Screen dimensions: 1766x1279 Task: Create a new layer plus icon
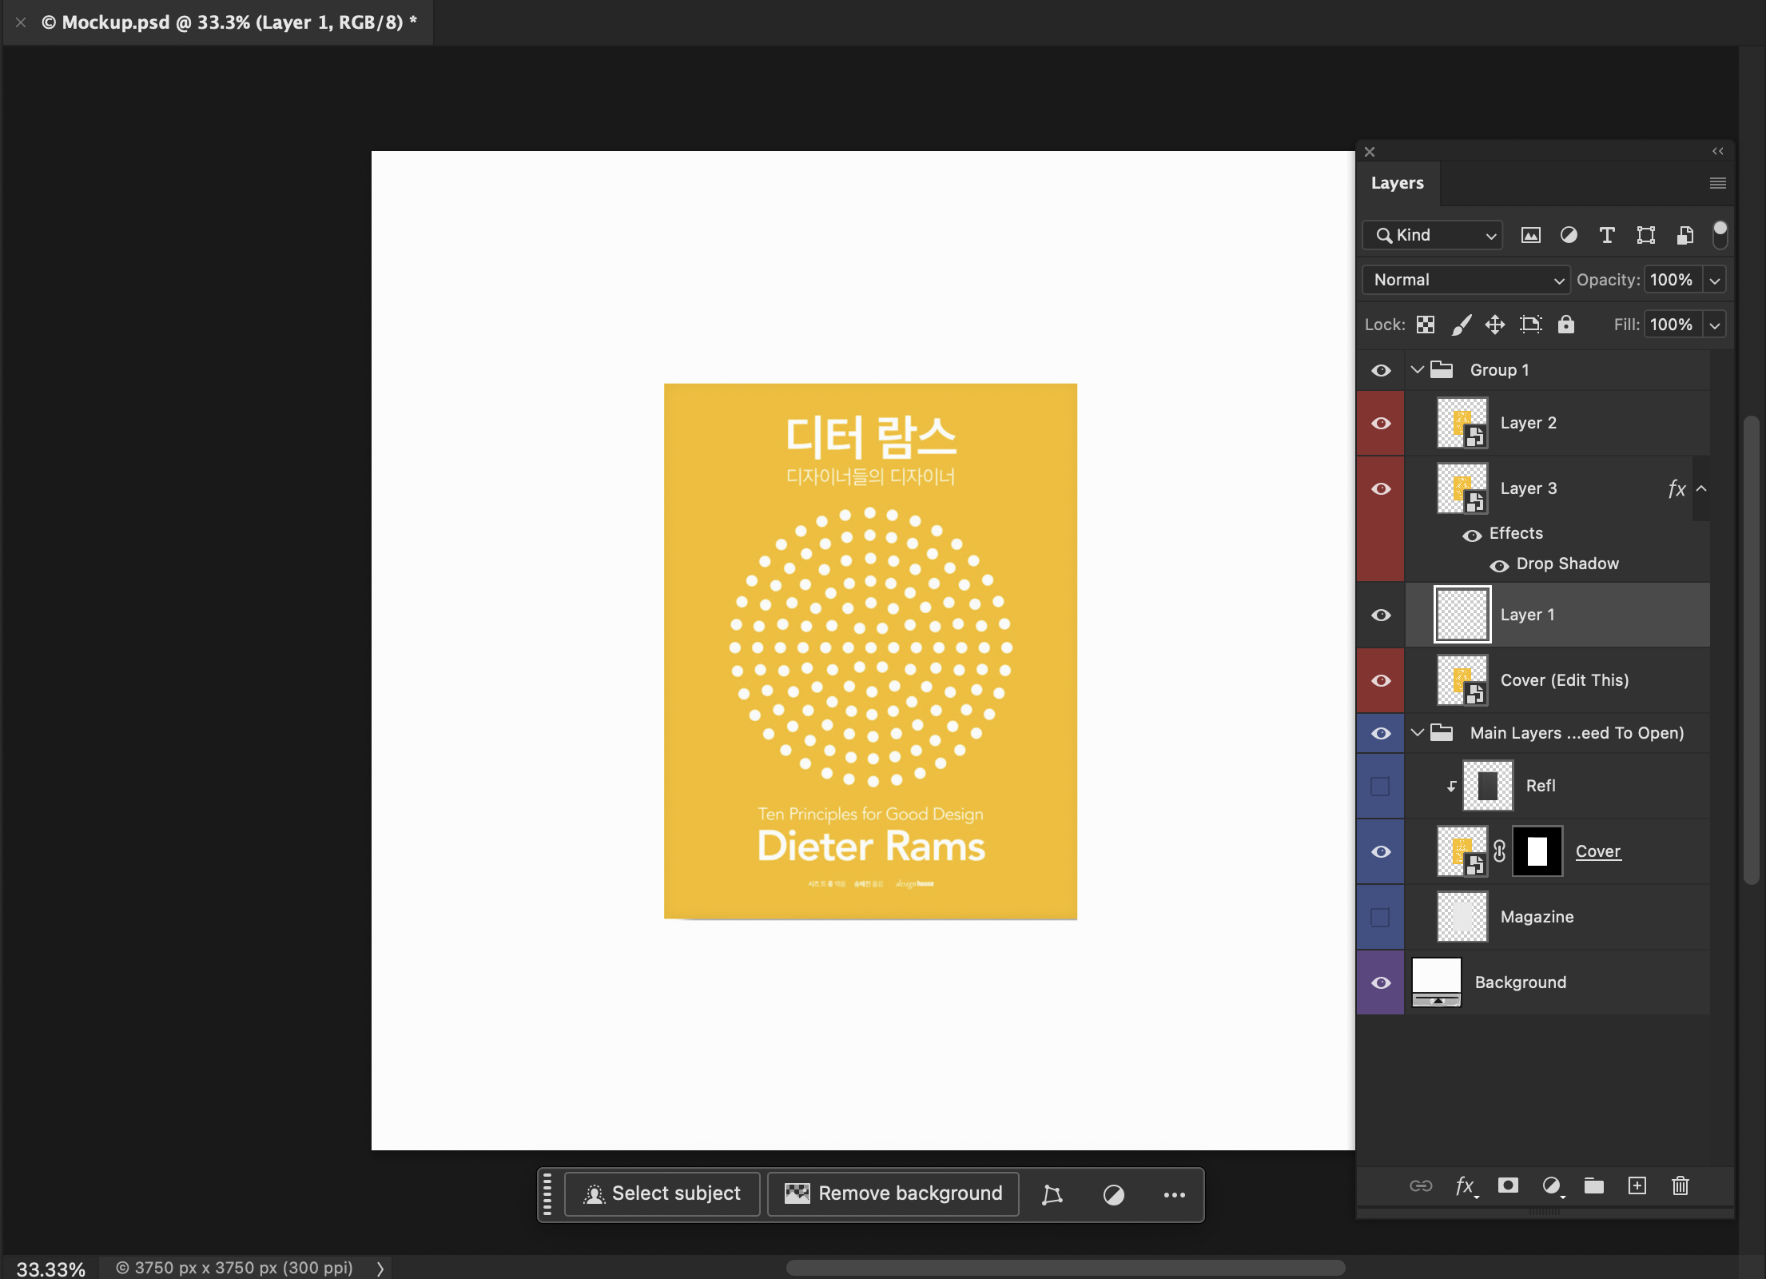pyautogui.click(x=1637, y=1185)
